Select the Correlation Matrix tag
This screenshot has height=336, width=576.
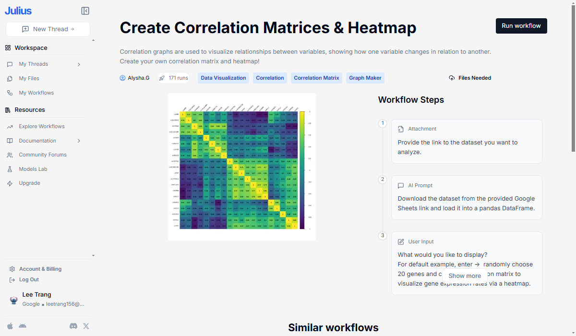(x=316, y=78)
